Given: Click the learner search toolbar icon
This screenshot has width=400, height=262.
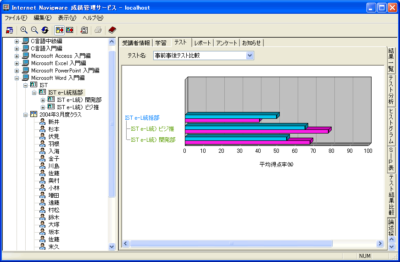Looking at the screenshot, I should 84,30.
